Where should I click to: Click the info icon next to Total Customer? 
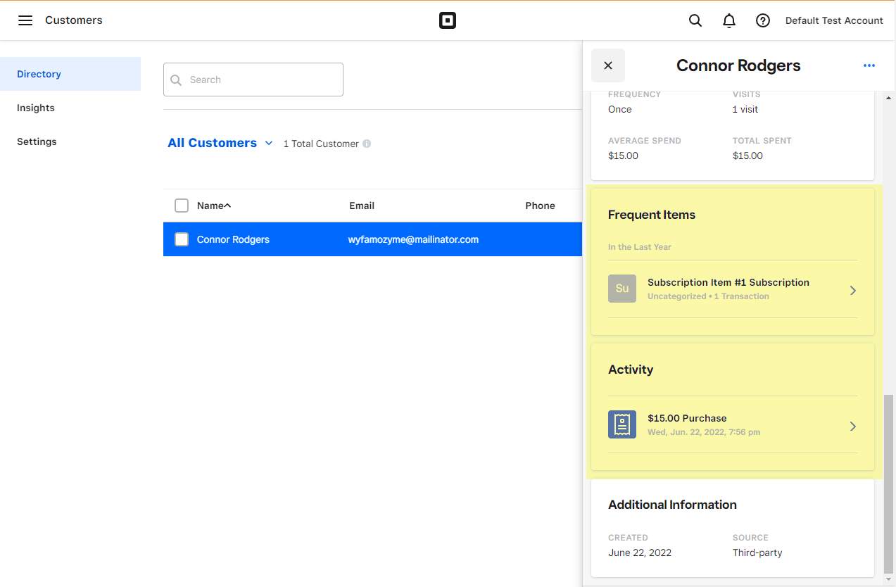(367, 144)
